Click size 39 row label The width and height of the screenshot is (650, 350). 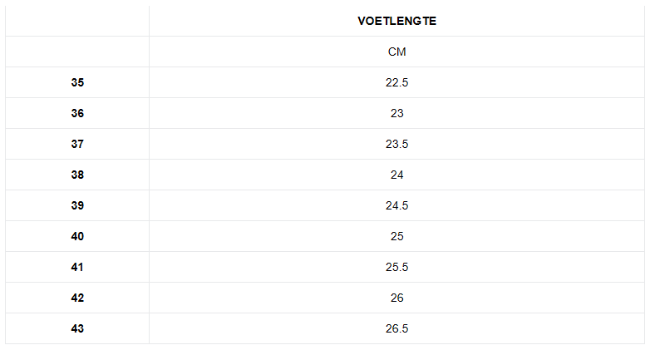77,205
